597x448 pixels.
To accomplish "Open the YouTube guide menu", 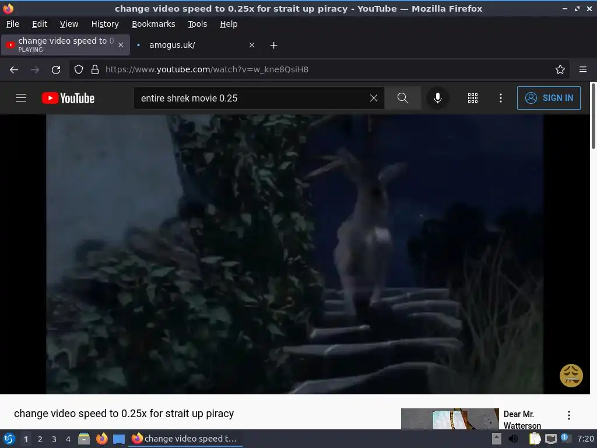I will click(x=21, y=98).
